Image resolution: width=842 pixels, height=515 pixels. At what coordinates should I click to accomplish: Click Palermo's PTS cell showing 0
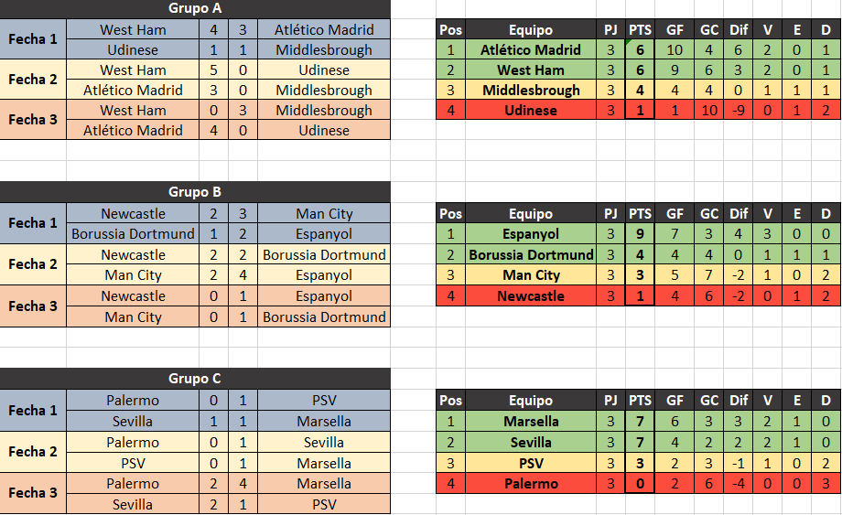click(x=640, y=484)
